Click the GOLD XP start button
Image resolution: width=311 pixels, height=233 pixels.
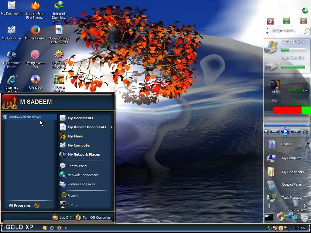coord(19,227)
